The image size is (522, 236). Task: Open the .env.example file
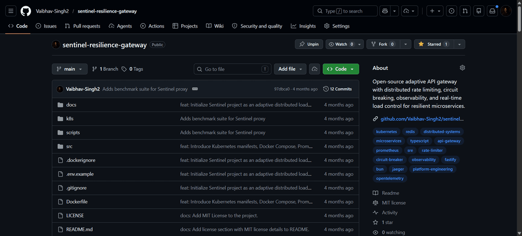pyautogui.click(x=80, y=174)
